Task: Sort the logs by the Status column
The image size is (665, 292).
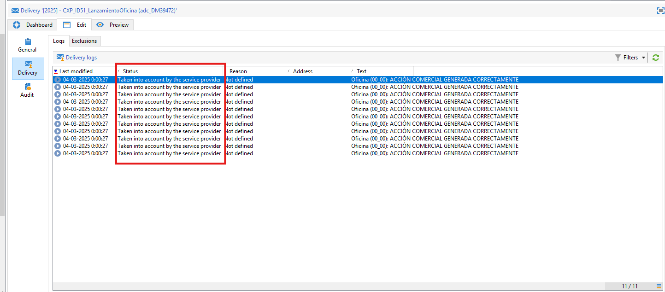Action: pos(129,71)
